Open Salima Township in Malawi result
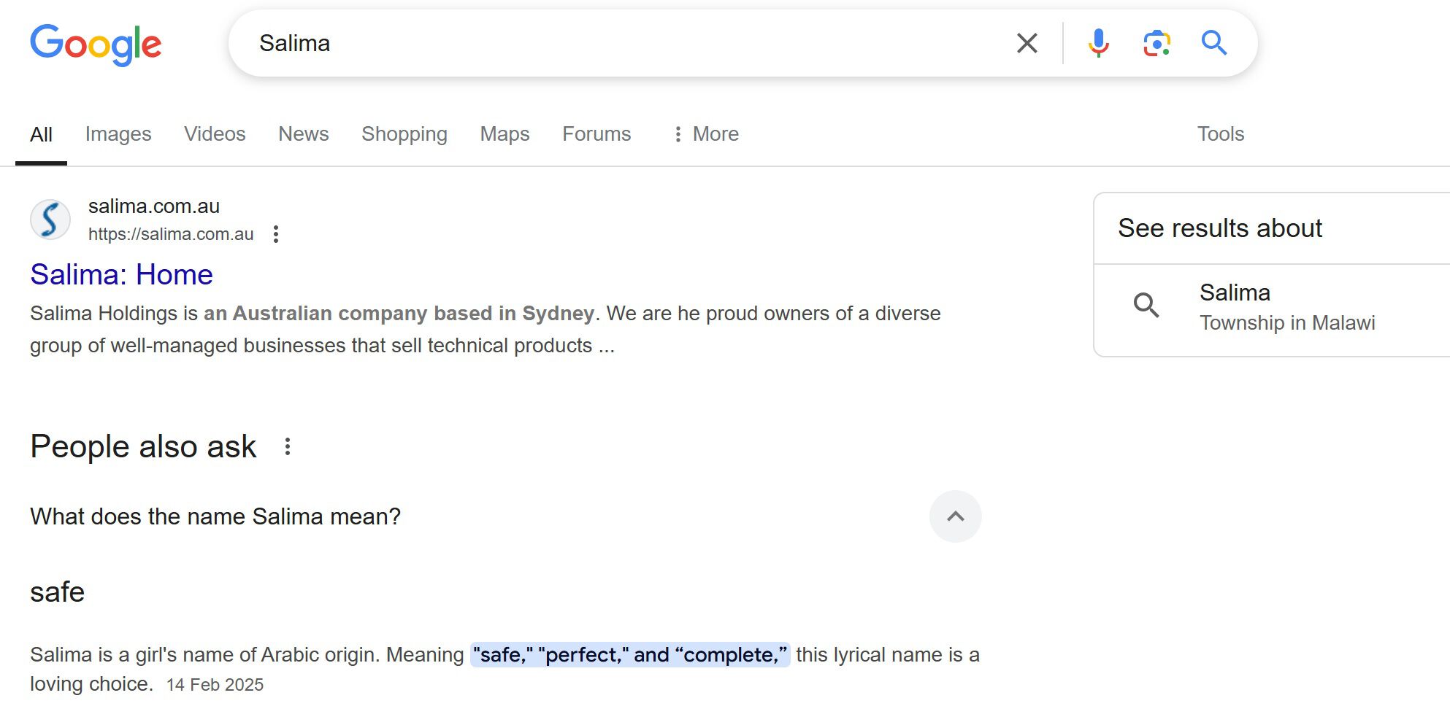This screenshot has width=1450, height=725. [1286, 307]
